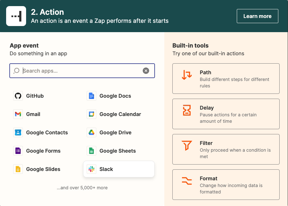Click 'Only proceed when a condition is met' text
The height and width of the screenshot is (206, 288).
click(235, 153)
